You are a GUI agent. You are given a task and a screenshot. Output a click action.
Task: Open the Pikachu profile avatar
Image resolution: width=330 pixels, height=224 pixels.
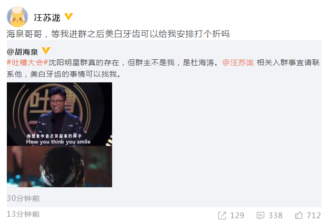click(17, 17)
